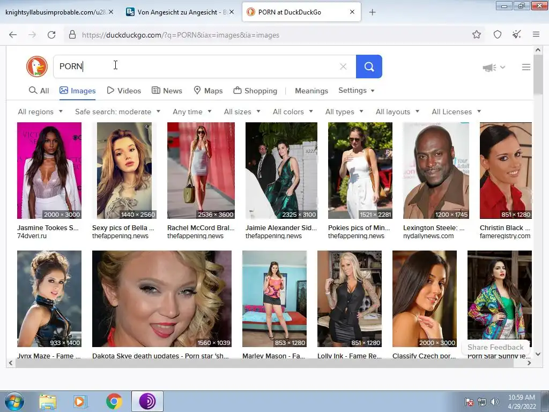Click the blue magnifier search button
549x412 pixels.
369,67
